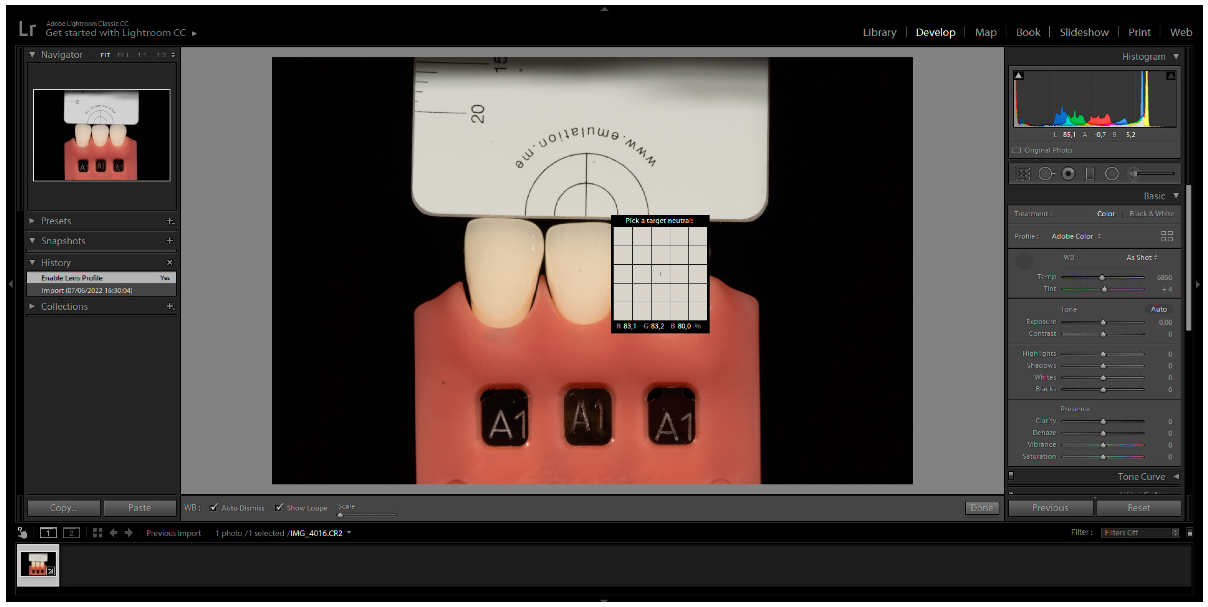Screen dimensions: 1208x607
Task: Switch to the Library module
Action: (x=879, y=32)
